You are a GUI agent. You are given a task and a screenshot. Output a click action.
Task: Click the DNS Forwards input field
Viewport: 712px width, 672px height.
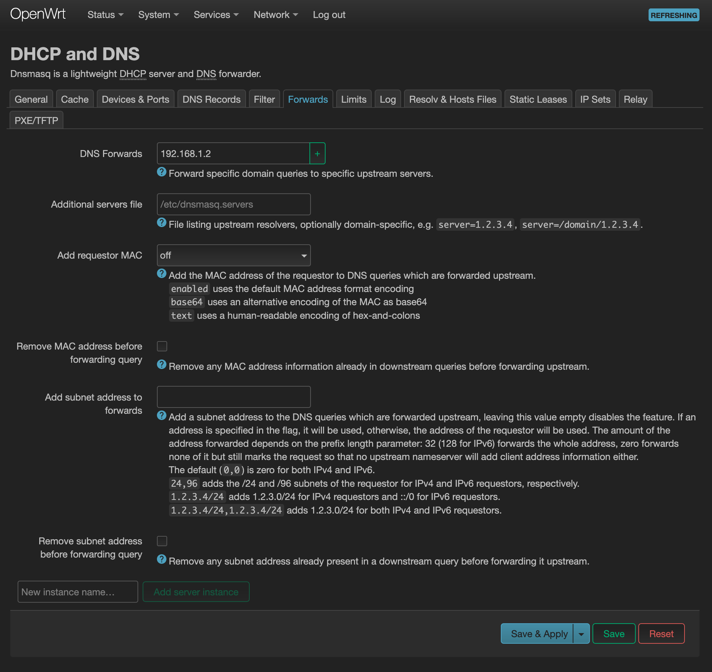(x=234, y=153)
